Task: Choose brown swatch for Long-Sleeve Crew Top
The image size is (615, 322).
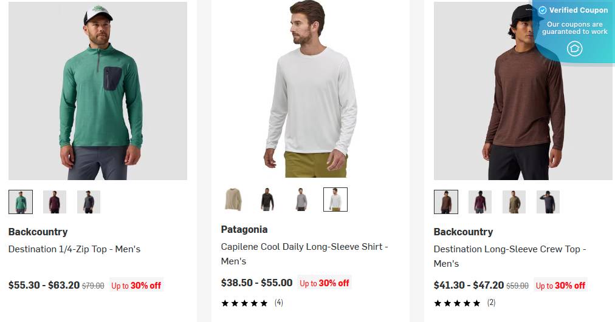Action: [x=446, y=202]
